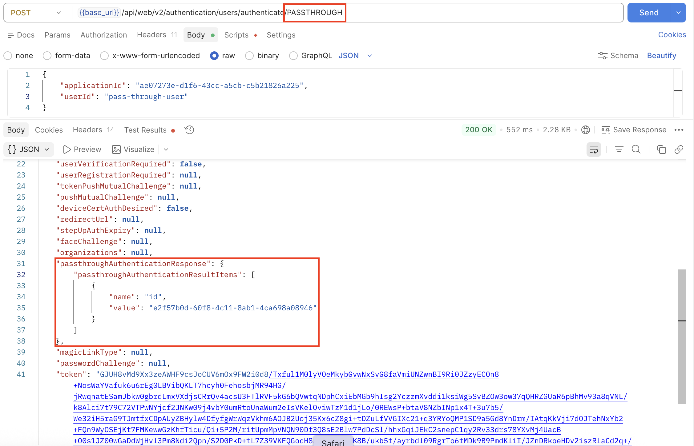This screenshot has height=446, width=694.
Task: Toggle word wrap in response
Action: click(594, 149)
